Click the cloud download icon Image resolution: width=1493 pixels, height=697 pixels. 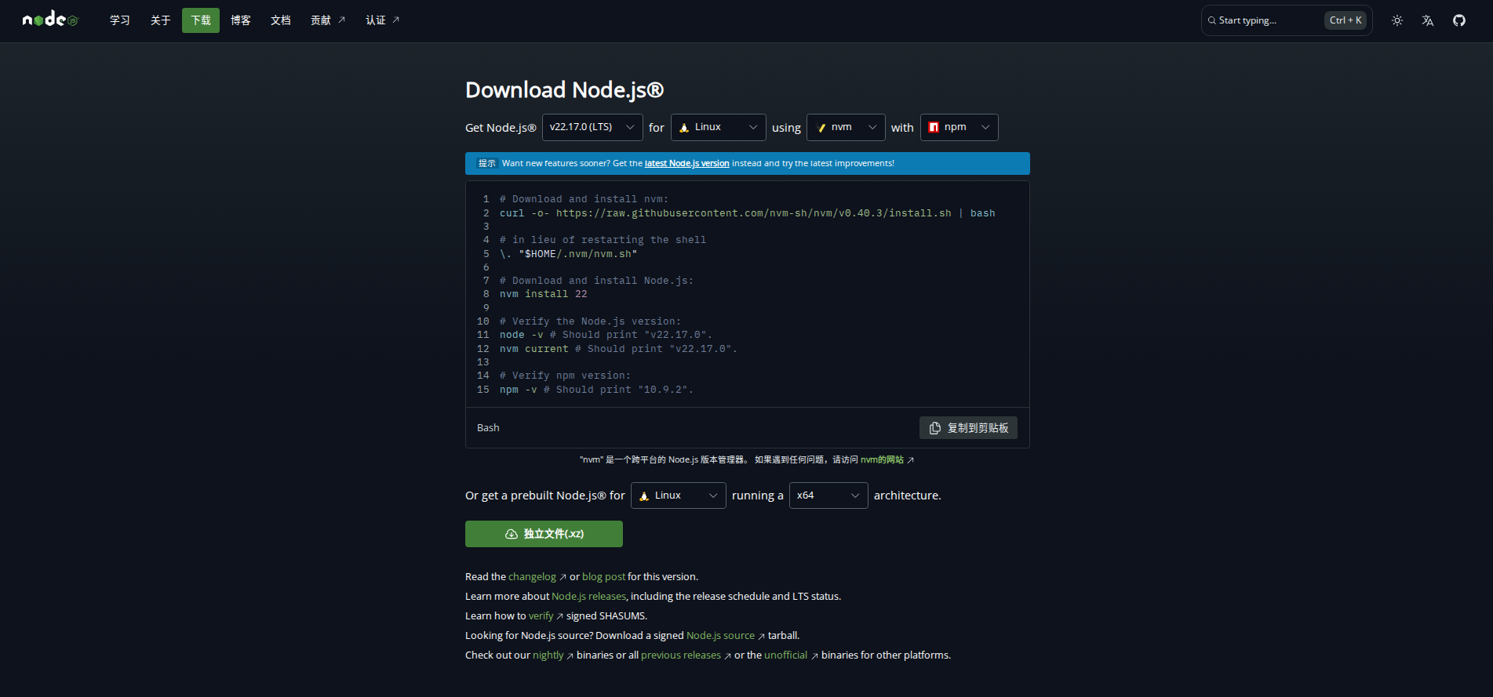click(x=512, y=534)
